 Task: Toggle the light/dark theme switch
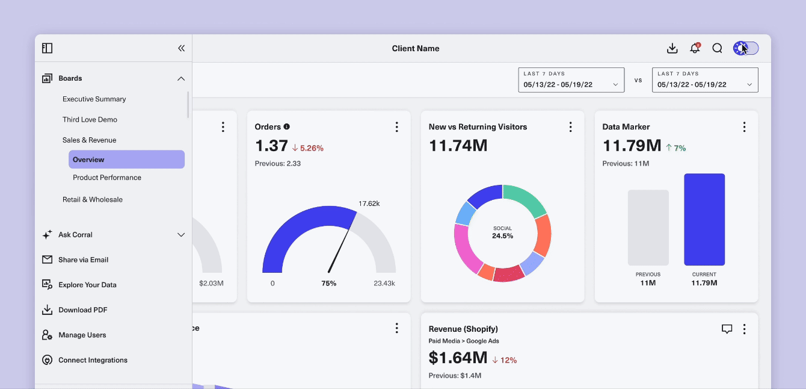[x=746, y=48]
